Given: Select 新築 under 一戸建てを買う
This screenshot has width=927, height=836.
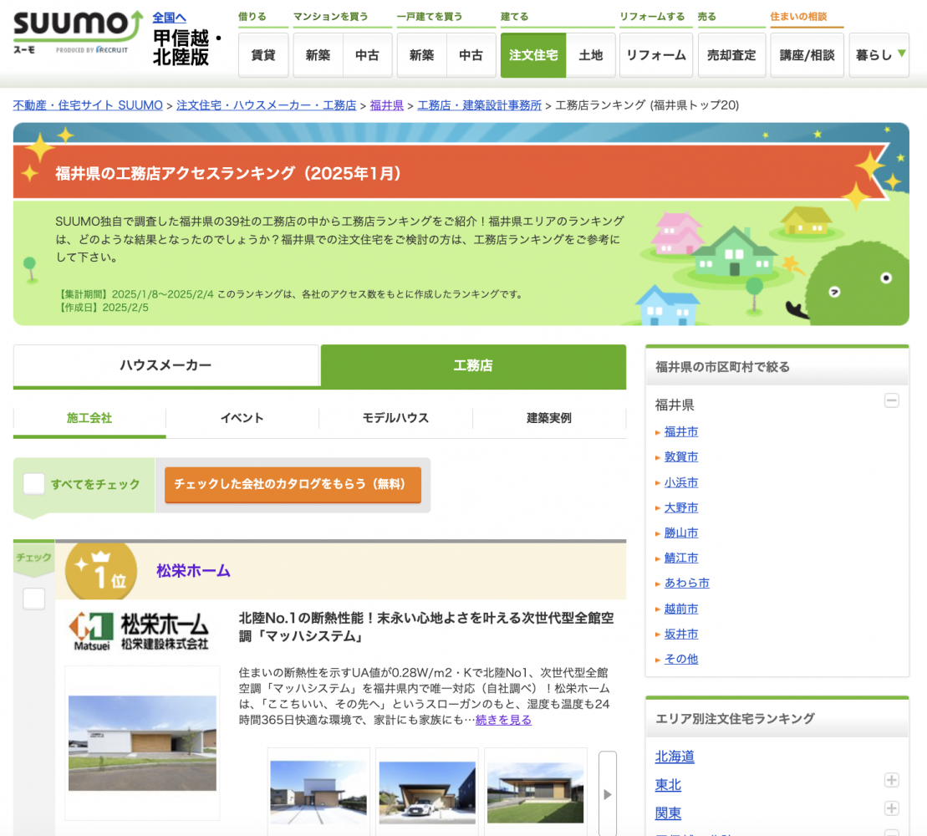Looking at the screenshot, I should 421,55.
